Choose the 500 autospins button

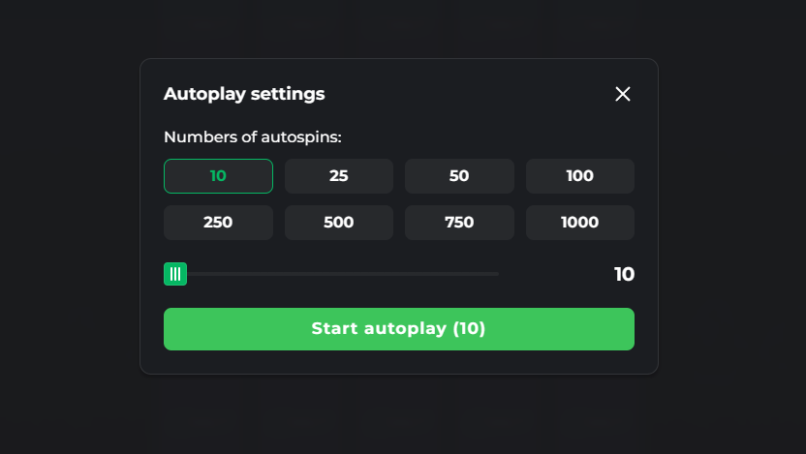coord(339,223)
